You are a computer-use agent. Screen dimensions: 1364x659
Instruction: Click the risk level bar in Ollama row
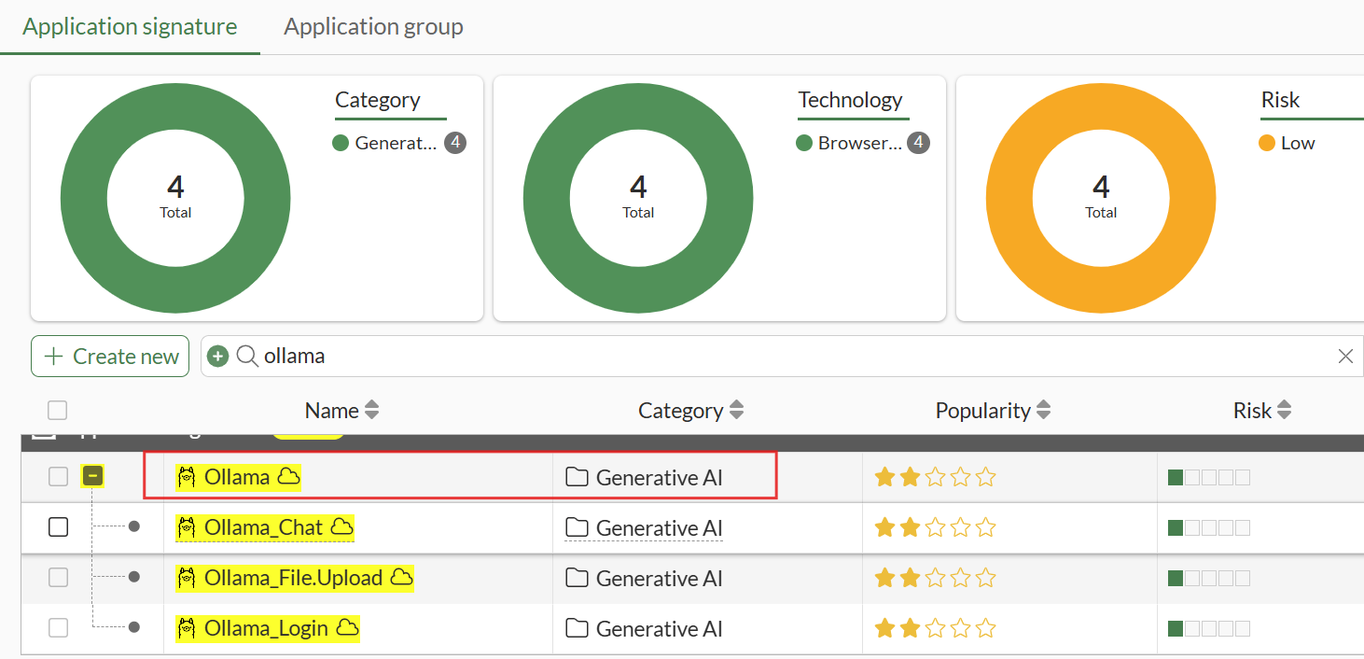[1209, 477]
